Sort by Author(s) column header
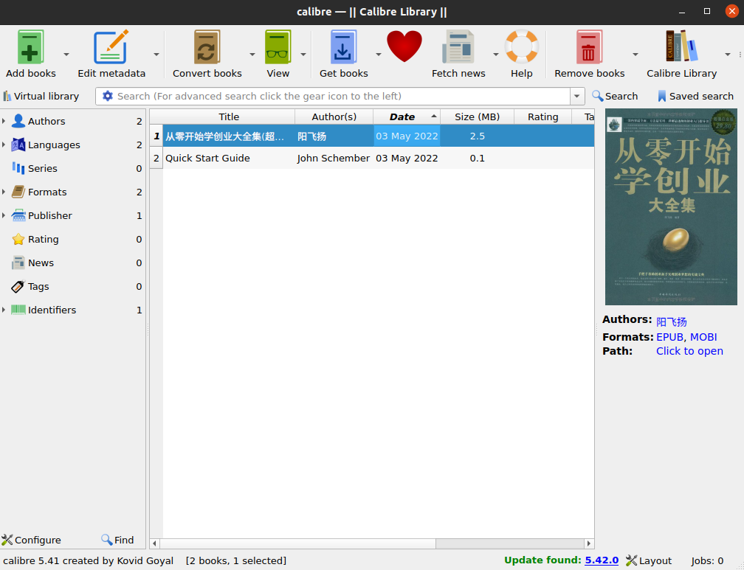Screen dimensions: 744x570 pyautogui.click(x=334, y=117)
